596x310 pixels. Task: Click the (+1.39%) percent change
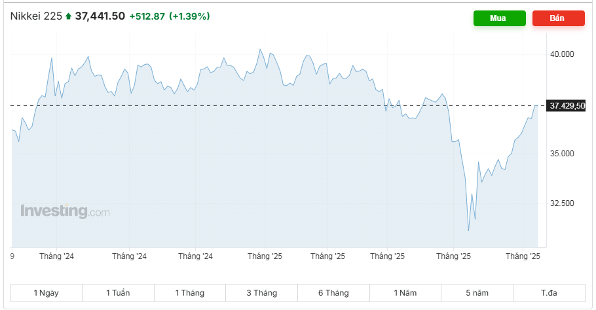pos(189,16)
